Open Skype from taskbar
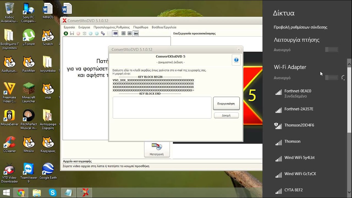Image resolution: width=352 pixels, height=198 pixels. pyautogui.click(x=52, y=193)
